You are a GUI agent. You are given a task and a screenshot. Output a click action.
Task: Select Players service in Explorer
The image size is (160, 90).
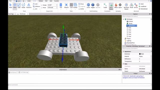(x=128, y=38)
